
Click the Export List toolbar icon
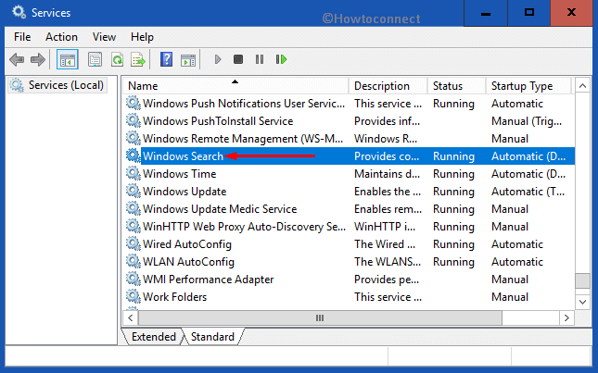coord(138,60)
